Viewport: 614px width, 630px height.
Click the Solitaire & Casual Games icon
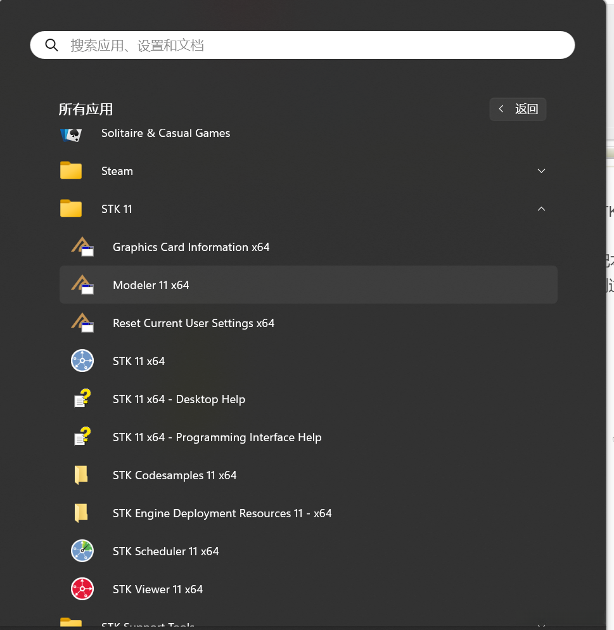pyautogui.click(x=71, y=134)
